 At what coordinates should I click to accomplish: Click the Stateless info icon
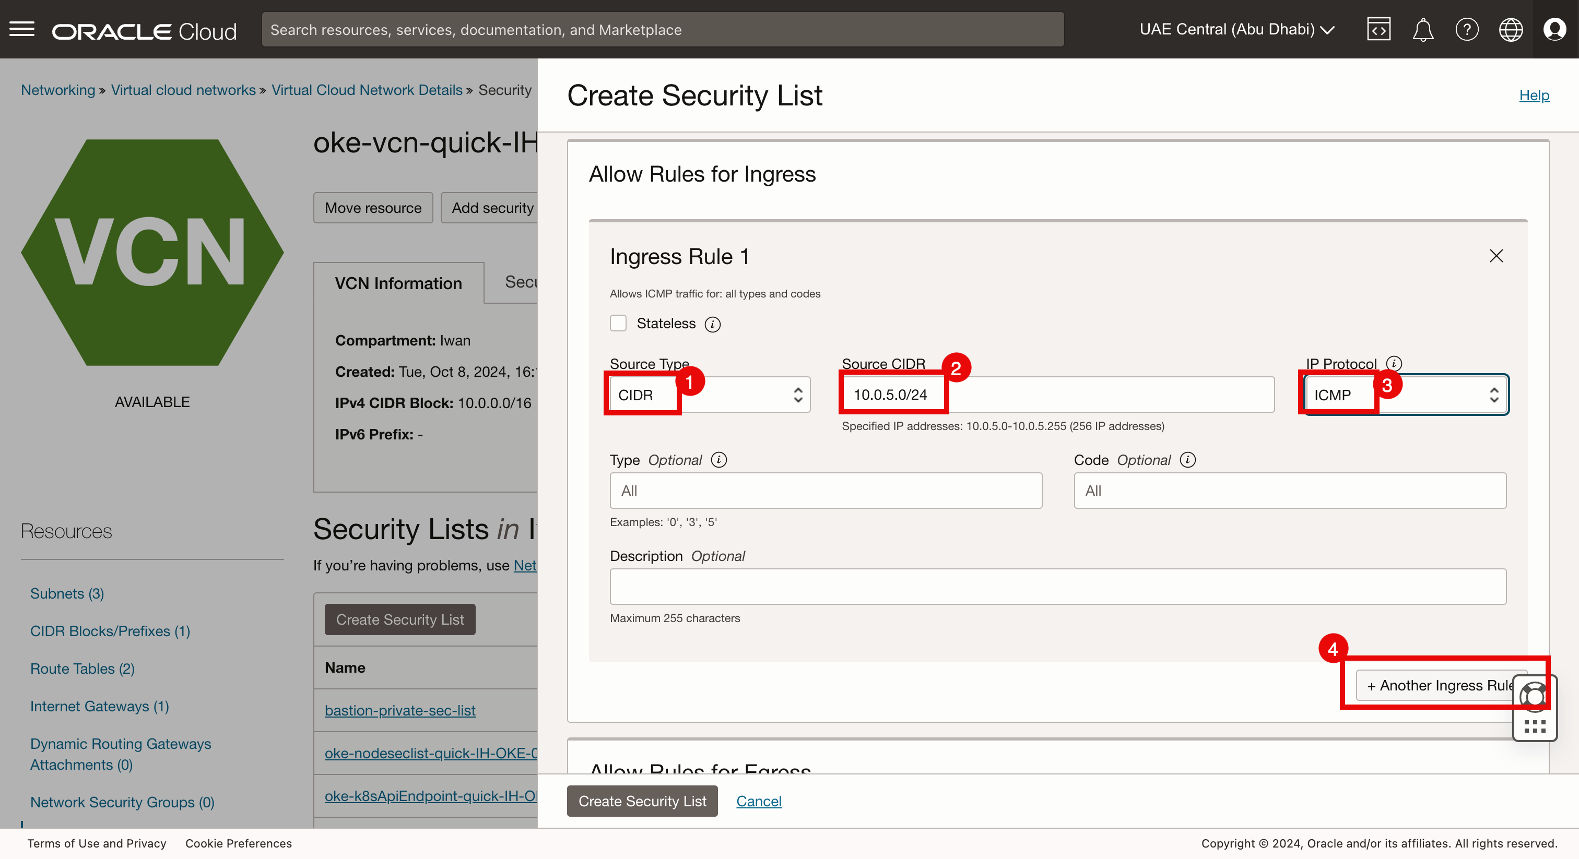tap(712, 324)
